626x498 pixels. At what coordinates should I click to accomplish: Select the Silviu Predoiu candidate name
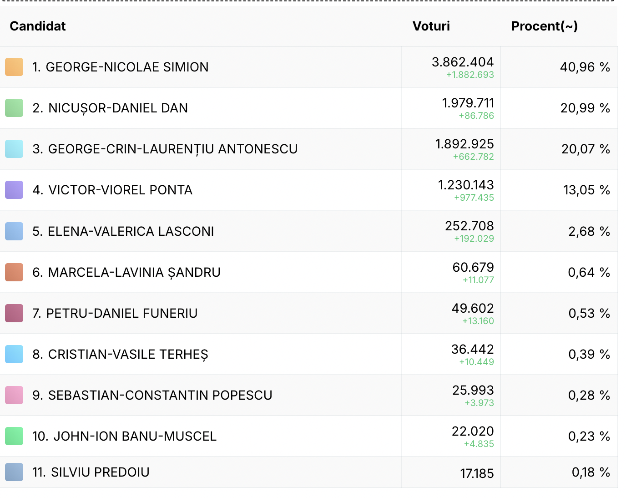tap(100, 473)
